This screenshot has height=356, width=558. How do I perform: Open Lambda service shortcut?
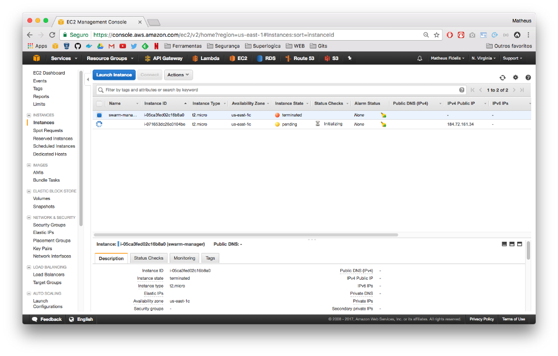click(x=206, y=58)
